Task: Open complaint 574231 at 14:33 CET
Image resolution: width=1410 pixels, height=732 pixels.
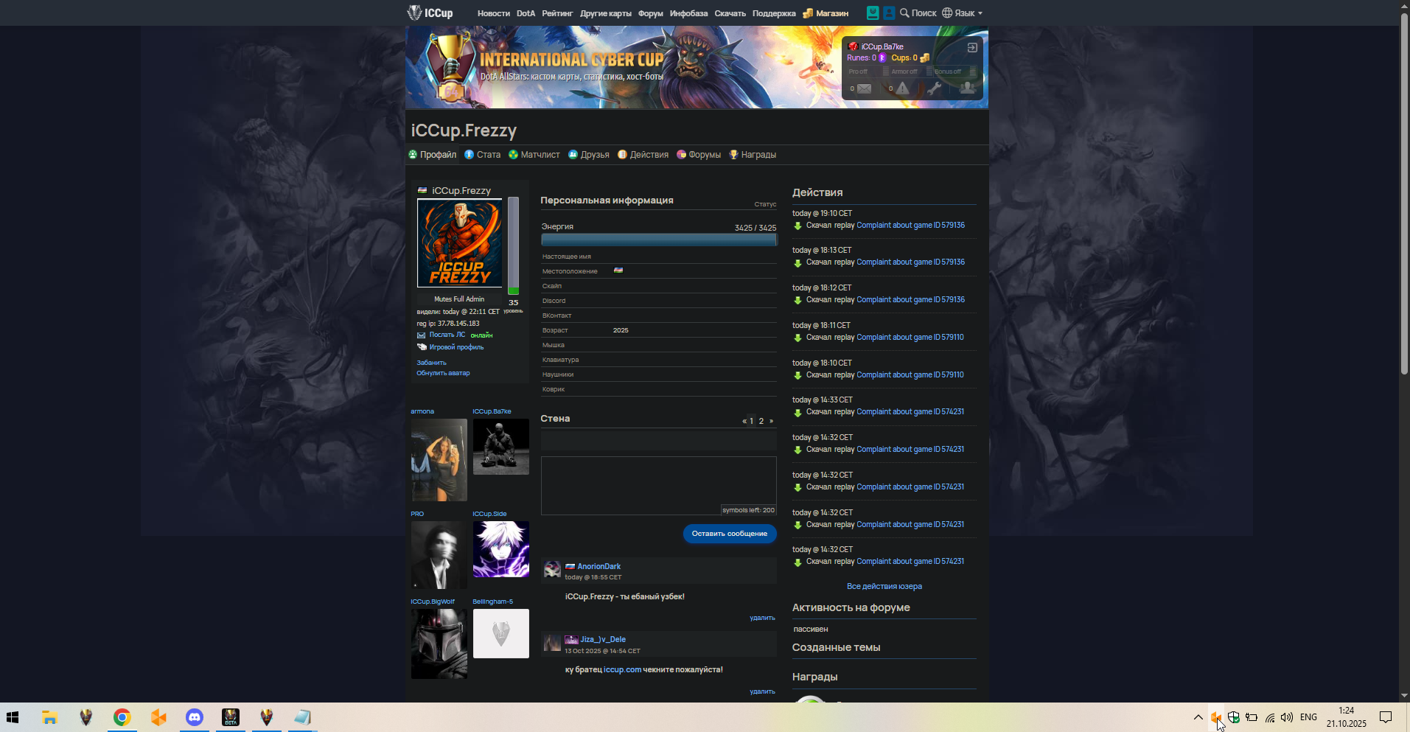Action: [x=910, y=412]
